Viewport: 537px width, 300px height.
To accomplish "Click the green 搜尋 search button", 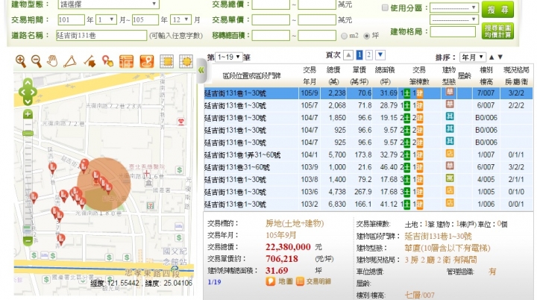I will click(497, 9).
